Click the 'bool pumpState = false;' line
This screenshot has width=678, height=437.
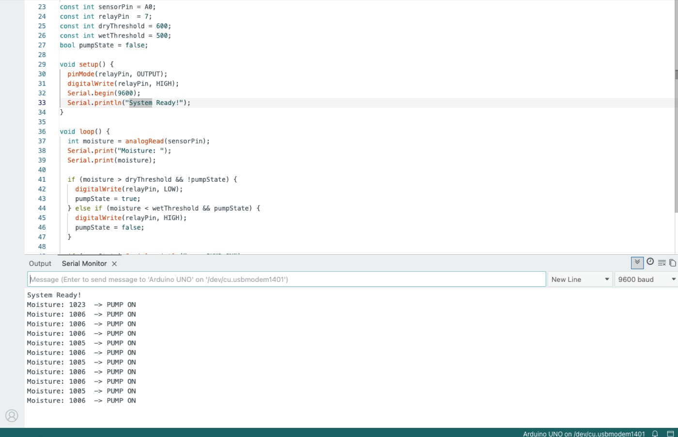click(x=104, y=45)
